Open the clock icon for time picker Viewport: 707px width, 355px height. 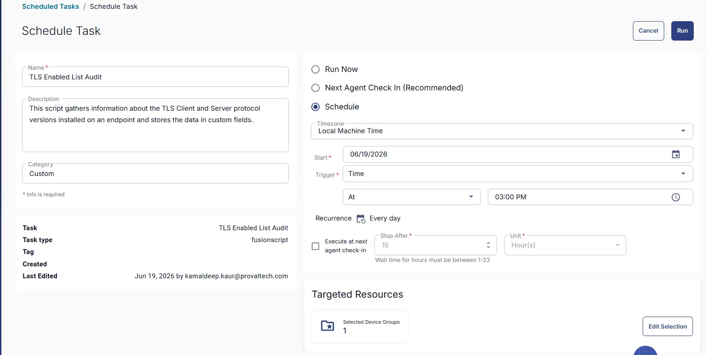click(676, 197)
